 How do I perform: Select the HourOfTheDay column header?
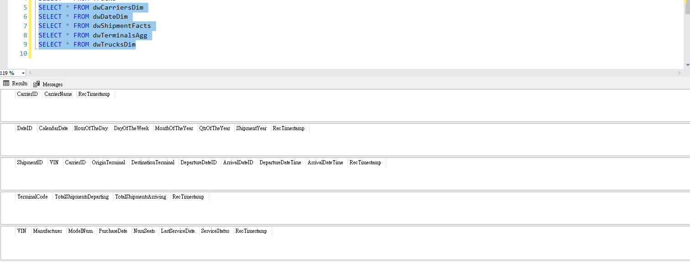pyautogui.click(x=92, y=128)
